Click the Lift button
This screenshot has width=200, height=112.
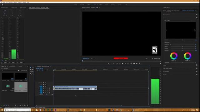(131, 63)
